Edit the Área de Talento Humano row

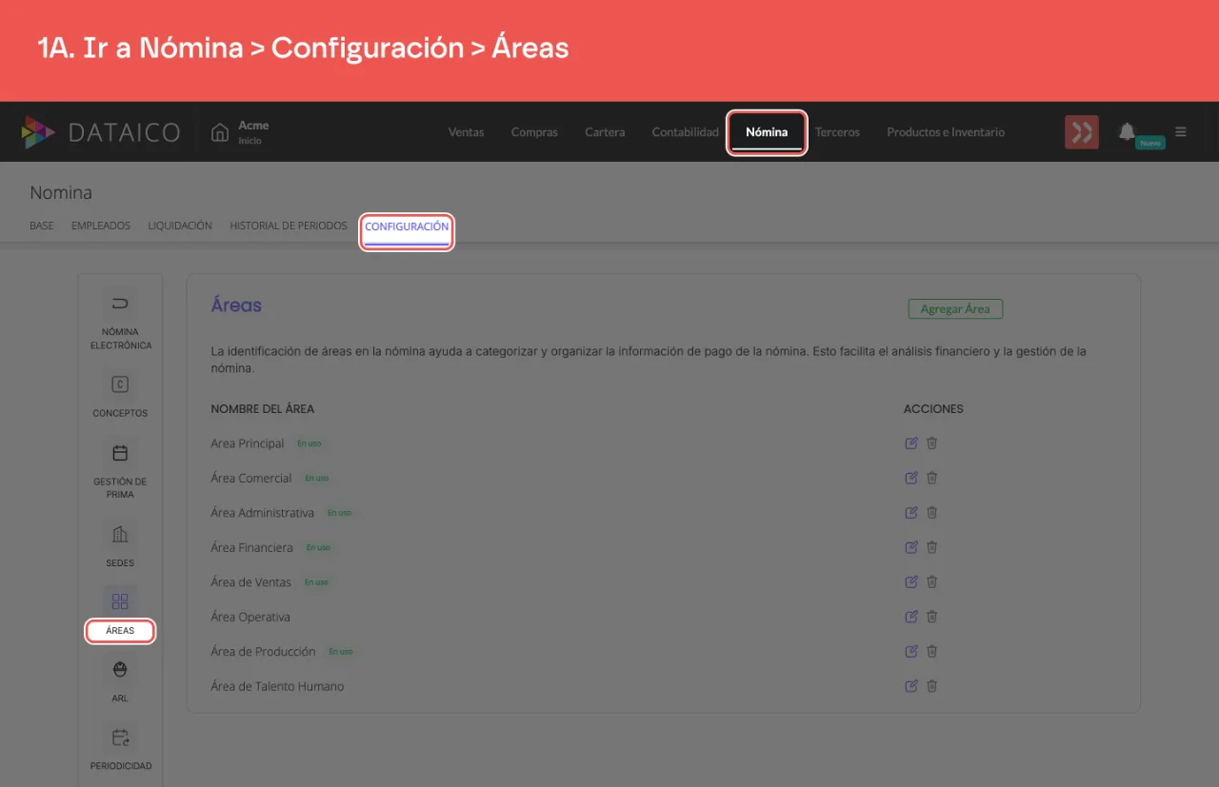tap(911, 685)
